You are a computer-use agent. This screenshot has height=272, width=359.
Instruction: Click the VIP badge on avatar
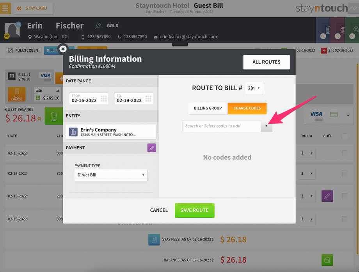[6, 36]
